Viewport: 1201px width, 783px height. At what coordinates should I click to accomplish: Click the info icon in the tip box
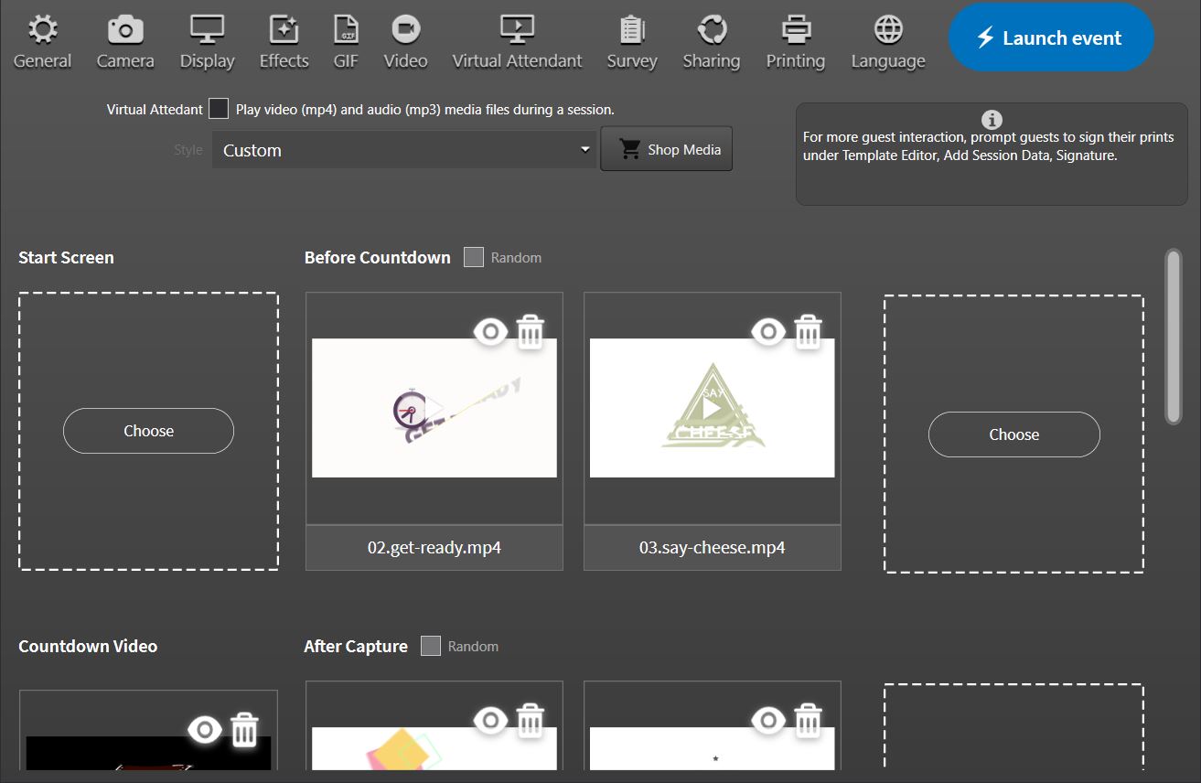click(x=992, y=120)
